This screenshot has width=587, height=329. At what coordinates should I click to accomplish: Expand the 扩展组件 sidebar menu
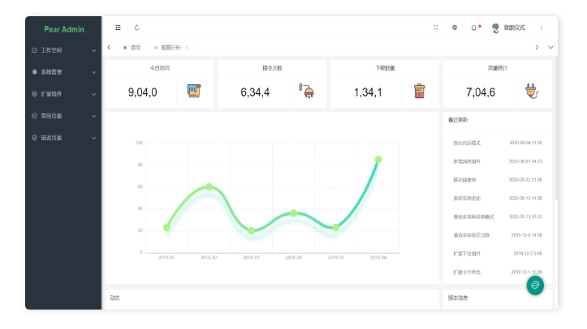tap(63, 94)
